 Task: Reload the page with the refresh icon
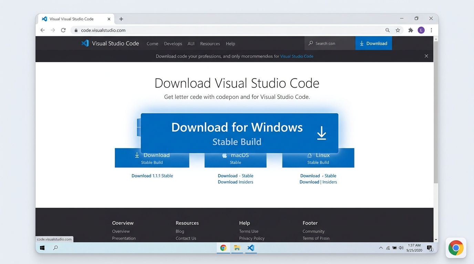[63, 30]
